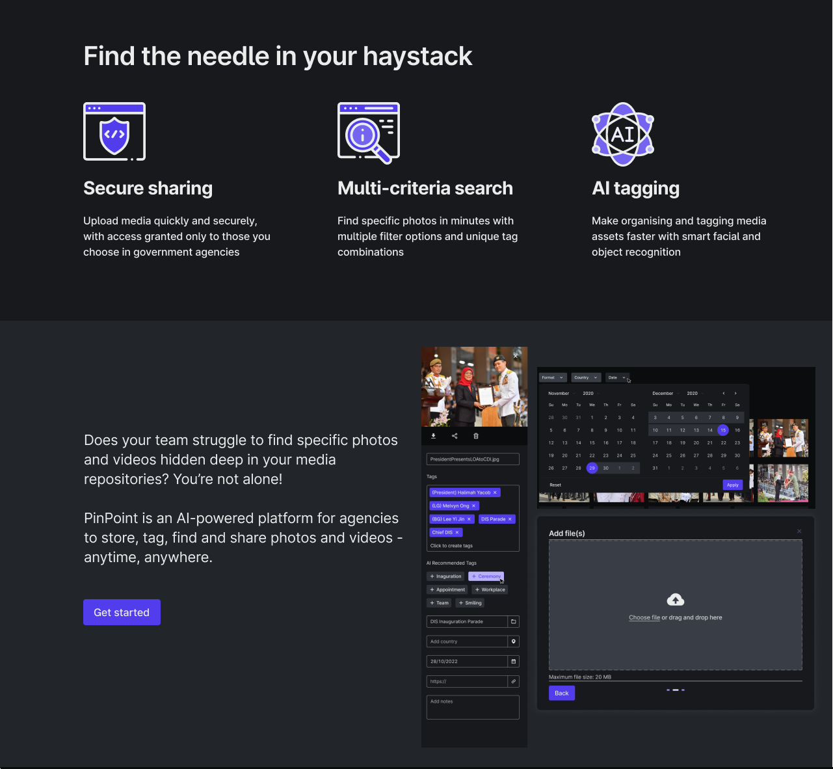
Task: Select December 25 in the calendar
Action: coord(668,455)
